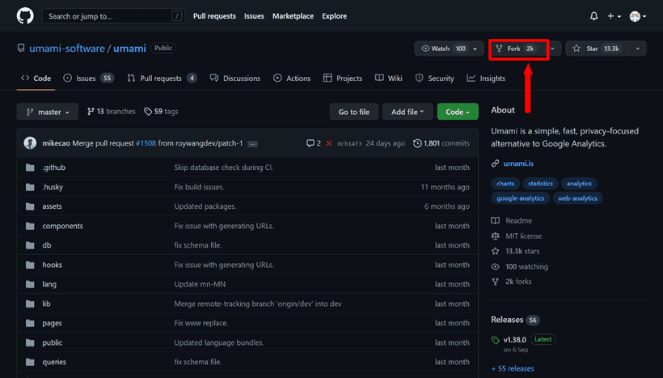Open the lib folder
This screenshot has height=378, width=663.
46,304
